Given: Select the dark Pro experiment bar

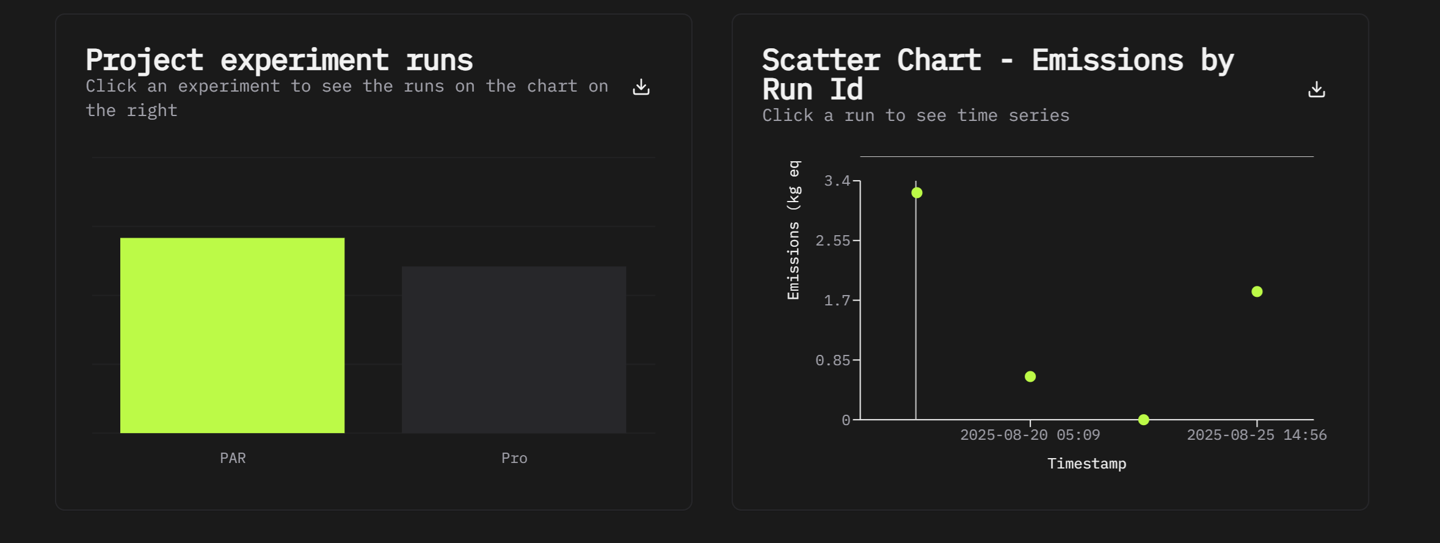Looking at the screenshot, I should [x=514, y=349].
